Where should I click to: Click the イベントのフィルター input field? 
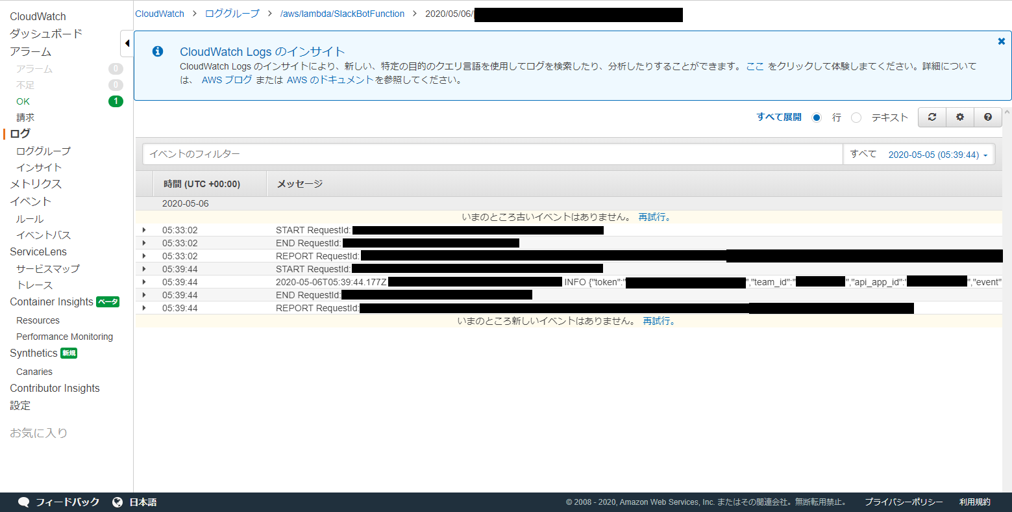click(492, 154)
